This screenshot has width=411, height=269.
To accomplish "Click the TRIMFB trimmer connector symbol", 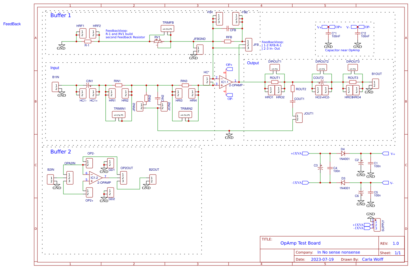I will [x=168, y=29].
